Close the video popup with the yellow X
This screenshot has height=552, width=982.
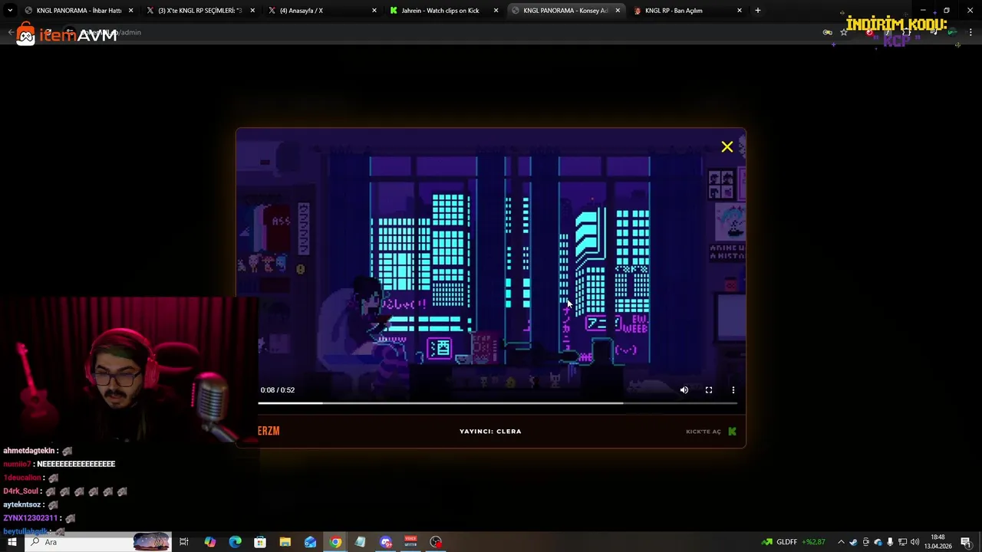[x=727, y=146]
